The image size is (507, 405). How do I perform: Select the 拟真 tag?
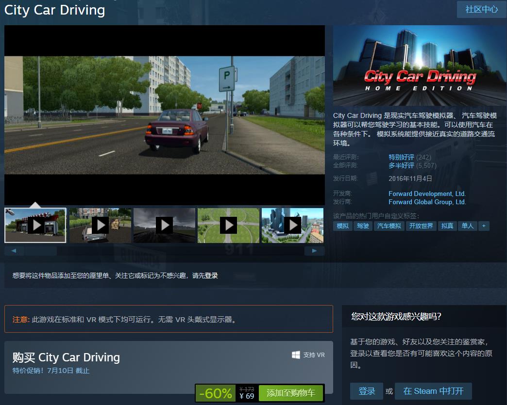tap(447, 226)
